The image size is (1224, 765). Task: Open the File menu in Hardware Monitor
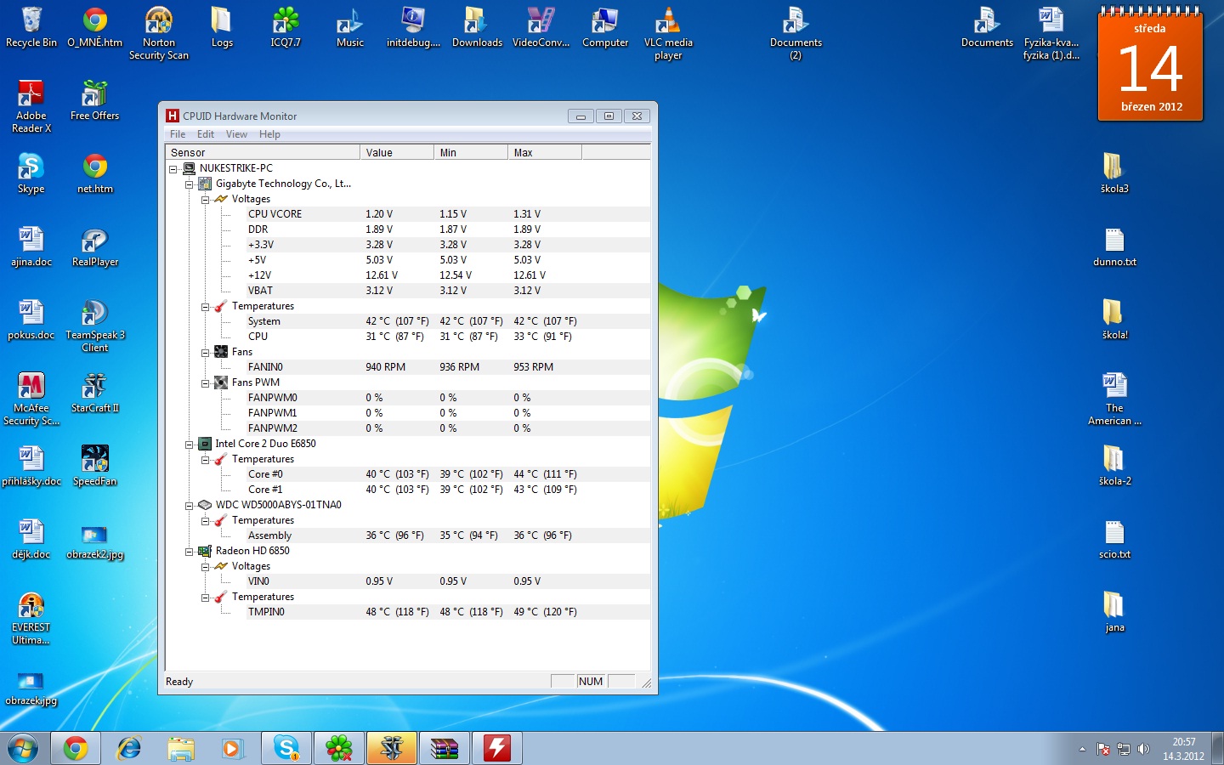(178, 134)
